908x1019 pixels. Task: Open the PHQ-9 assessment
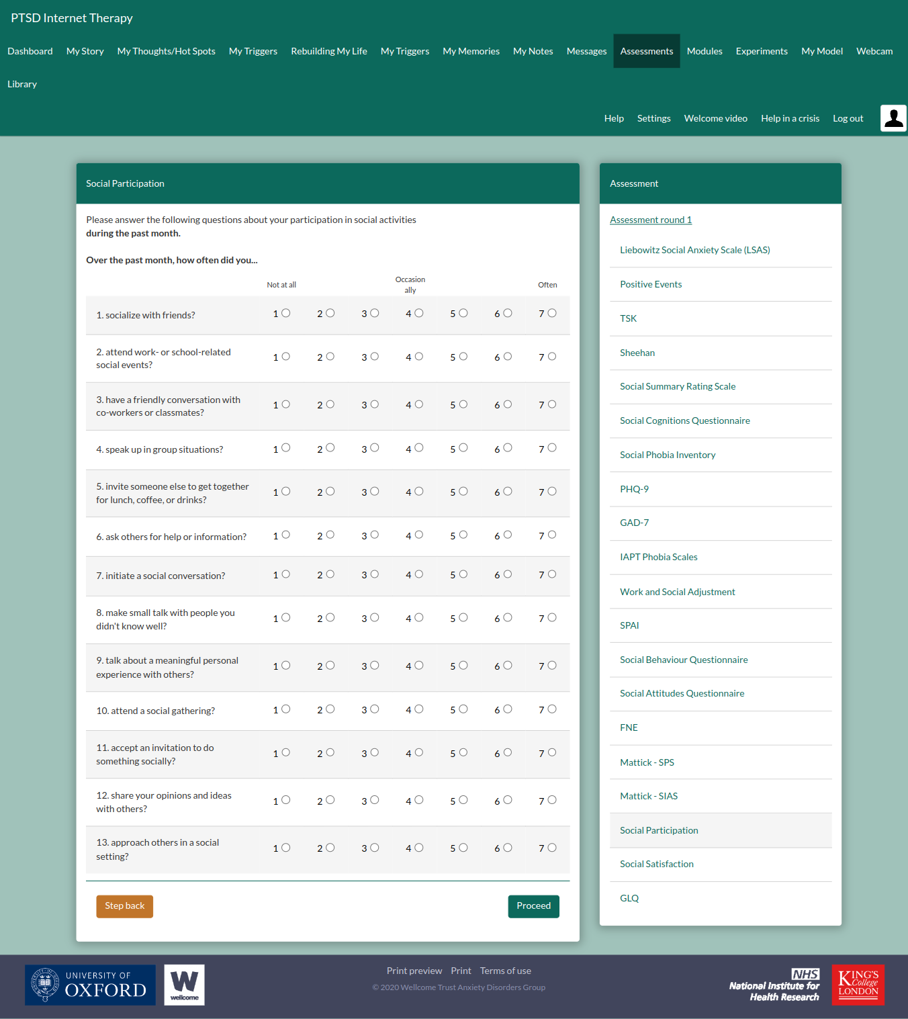click(634, 489)
